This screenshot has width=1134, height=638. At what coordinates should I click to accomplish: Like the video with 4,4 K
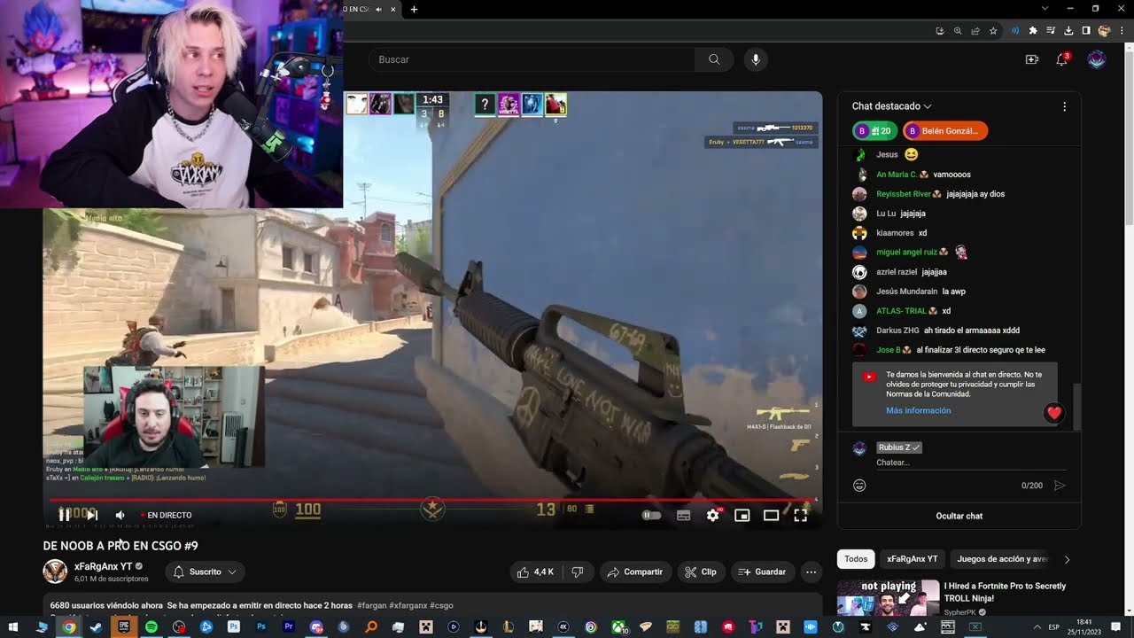(537, 572)
